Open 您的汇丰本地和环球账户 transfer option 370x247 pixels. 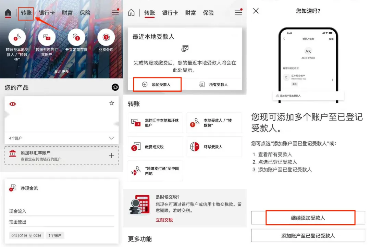point(155,123)
